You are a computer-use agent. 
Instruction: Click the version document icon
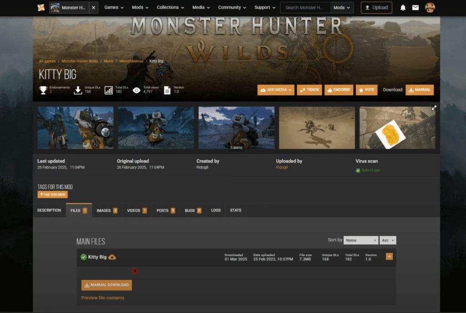tap(167, 90)
